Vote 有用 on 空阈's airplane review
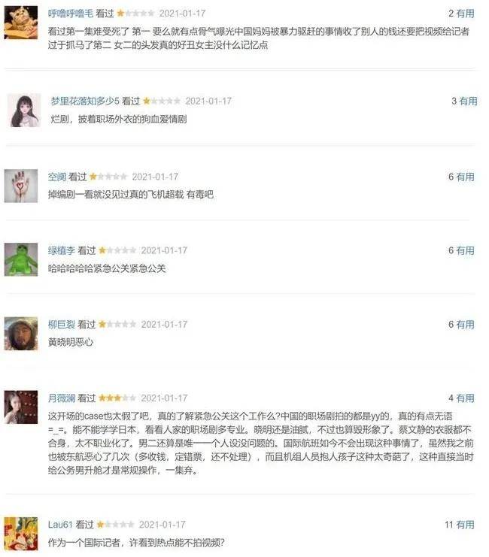The image size is (489, 557). click(466, 177)
